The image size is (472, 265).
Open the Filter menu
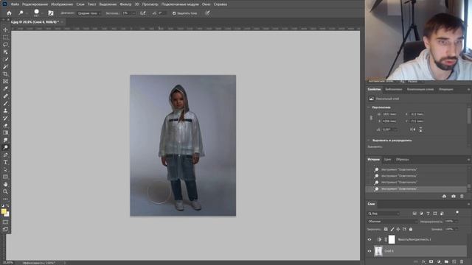click(125, 4)
